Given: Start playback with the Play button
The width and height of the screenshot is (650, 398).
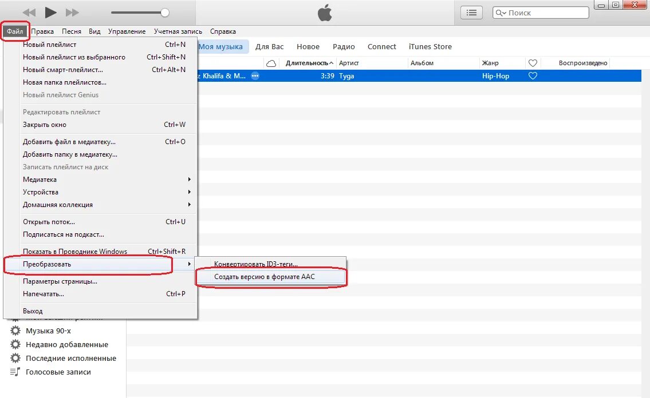Looking at the screenshot, I should [x=50, y=13].
